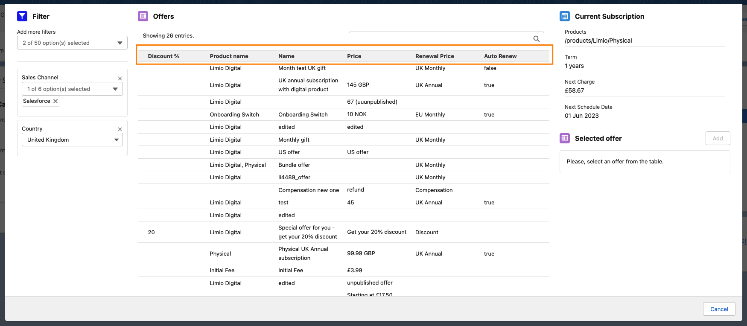The image size is (747, 326).
Task: Expand the Sales Channel options dropdown
Action: [x=72, y=89]
